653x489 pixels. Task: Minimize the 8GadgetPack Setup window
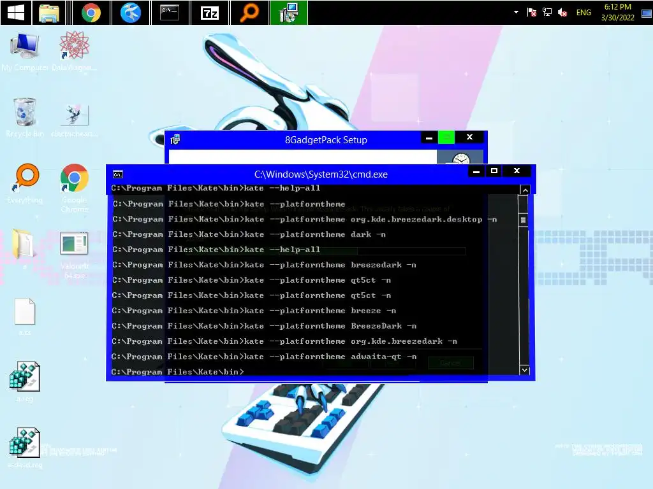click(429, 138)
